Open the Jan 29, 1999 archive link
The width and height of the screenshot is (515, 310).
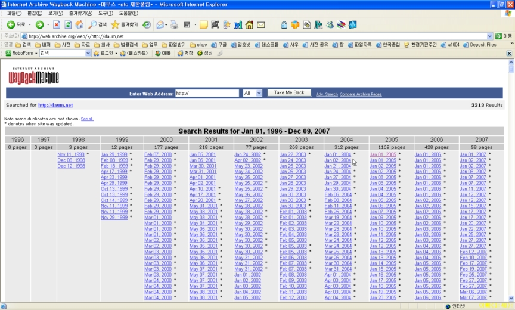(114, 154)
